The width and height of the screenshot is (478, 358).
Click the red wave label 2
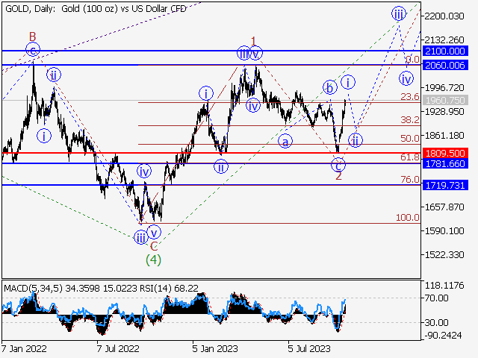click(338, 176)
